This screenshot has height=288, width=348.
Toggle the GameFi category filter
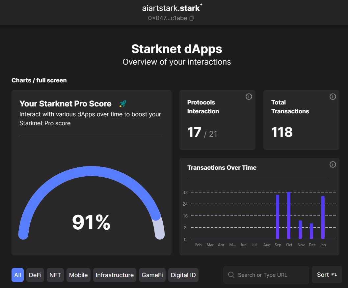(x=152, y=275)
